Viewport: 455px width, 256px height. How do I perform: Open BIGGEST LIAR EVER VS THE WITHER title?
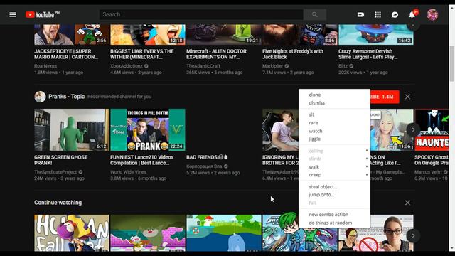point(142,54)
